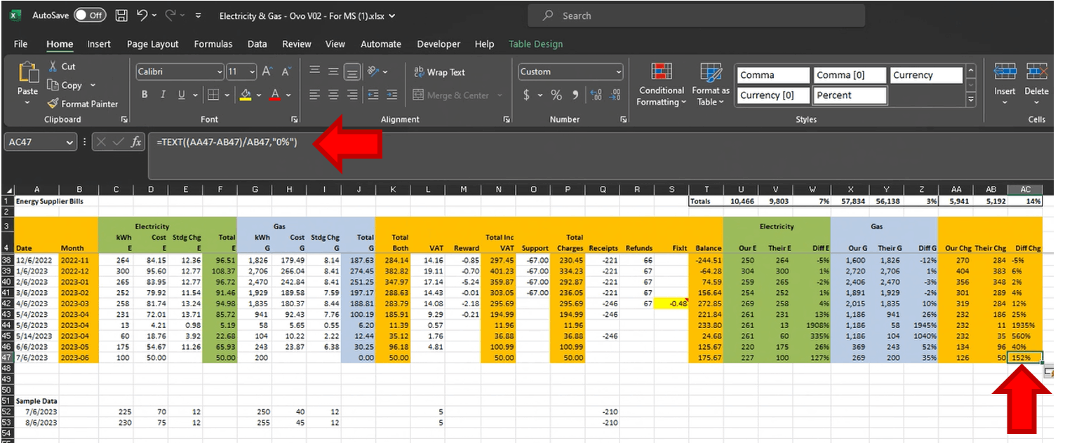Viewport: 1065px width, 443px height.
Task: Switch to the Page Layout tab
Action: (153, 43)
